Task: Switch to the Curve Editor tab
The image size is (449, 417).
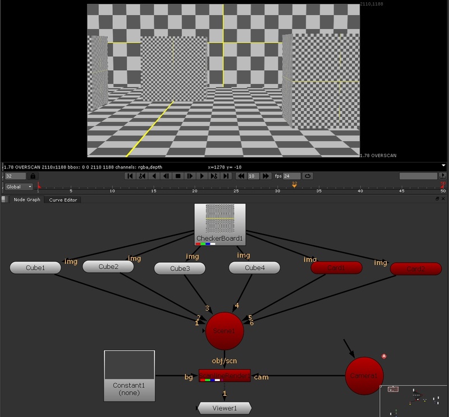Action: click(x=63, y=200)
